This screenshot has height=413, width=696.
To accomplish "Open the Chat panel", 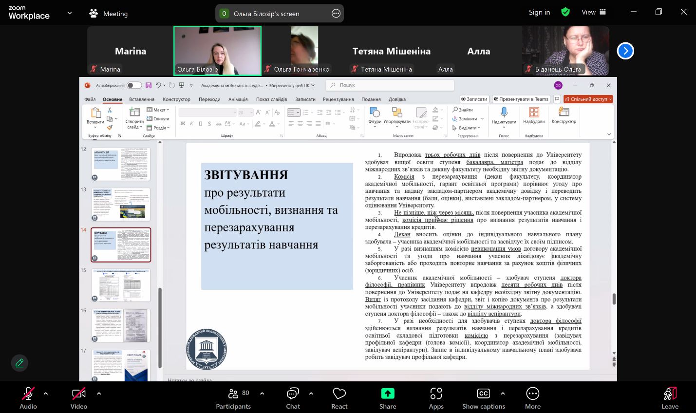I will tap(293, 398).
